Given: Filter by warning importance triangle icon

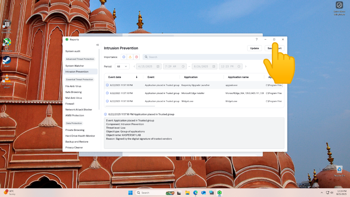Looking at the screenshot, I should pos(130,57).
